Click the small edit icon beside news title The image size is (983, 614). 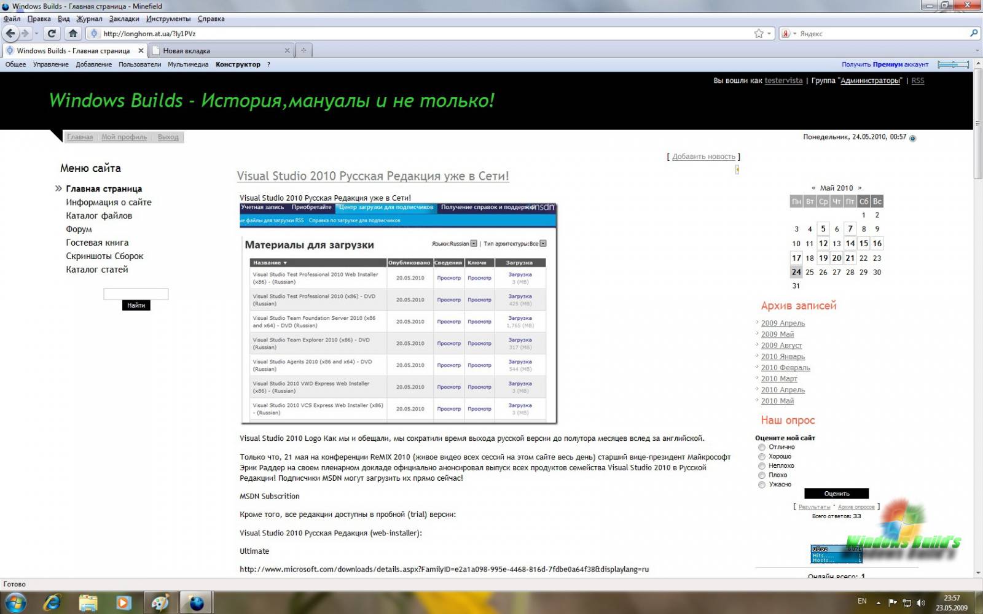pos(737,169)
